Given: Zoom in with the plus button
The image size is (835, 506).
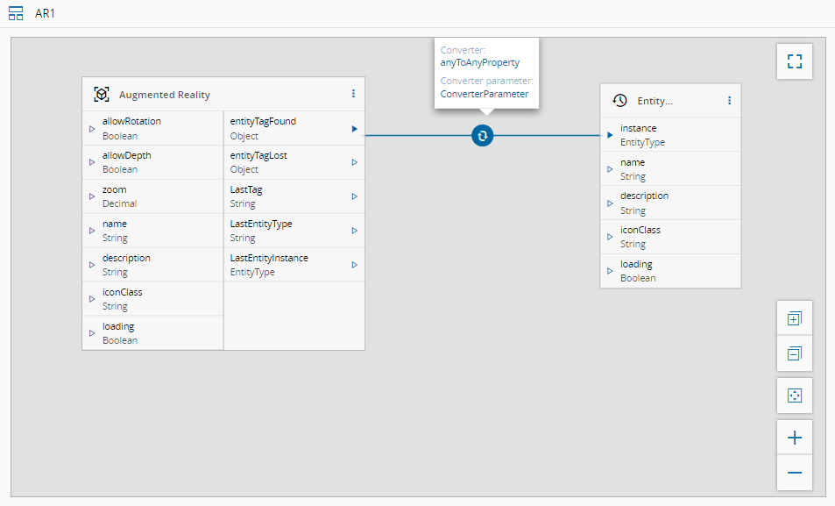Looking at the screenshot, I should [794, 438].
